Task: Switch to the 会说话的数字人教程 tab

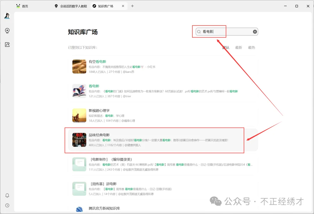Action: pyautogui.click(x=71, y=6)
